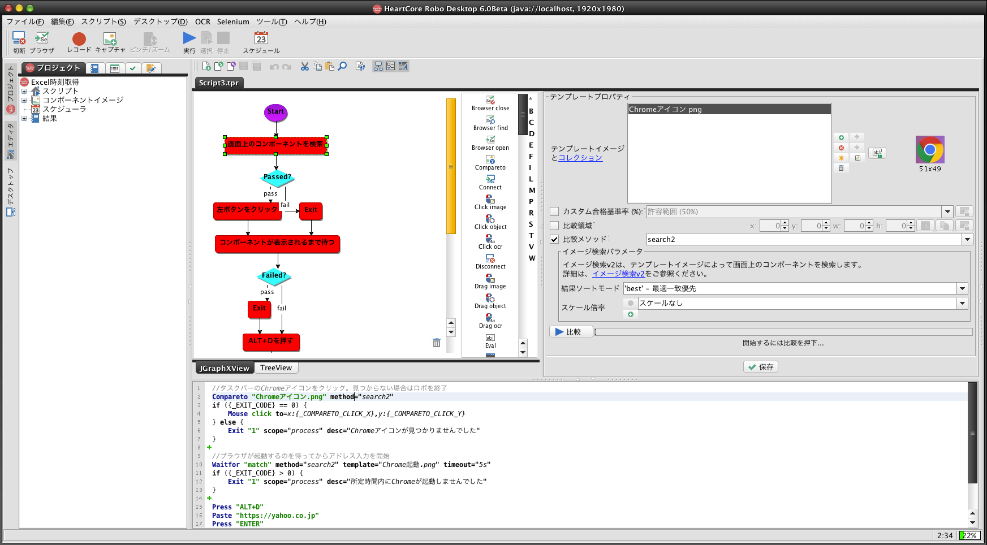Open スクリプト(S) menu
This screenshot has width=987, height=545.
(x=104, y=21)
